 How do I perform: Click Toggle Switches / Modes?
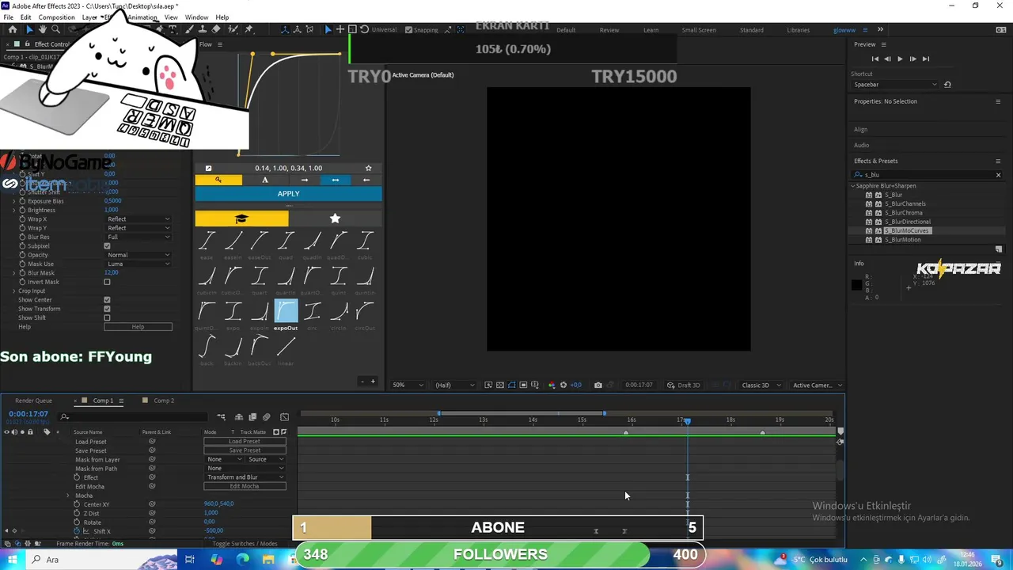tap(245, 544)
